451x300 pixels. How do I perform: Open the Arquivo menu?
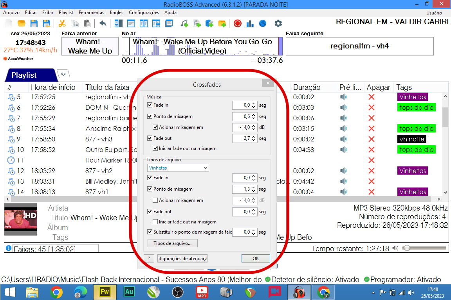coord(11,12)
